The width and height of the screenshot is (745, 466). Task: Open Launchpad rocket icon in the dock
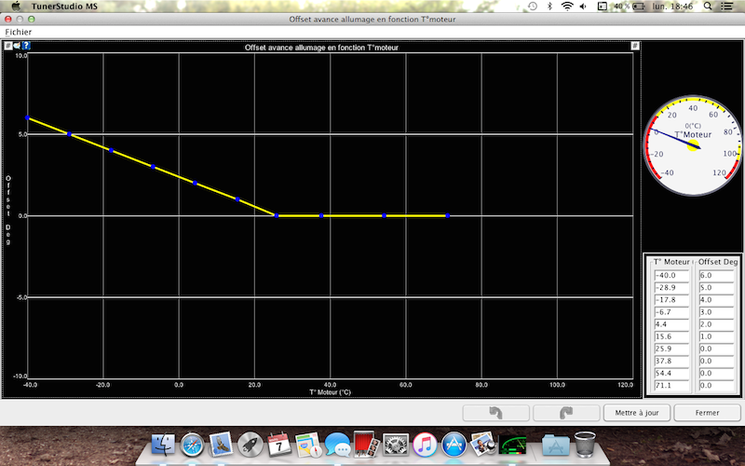(x=250, y=445)
